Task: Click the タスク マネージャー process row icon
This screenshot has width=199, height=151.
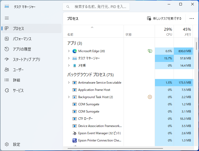Action: (x=75, y=58)
